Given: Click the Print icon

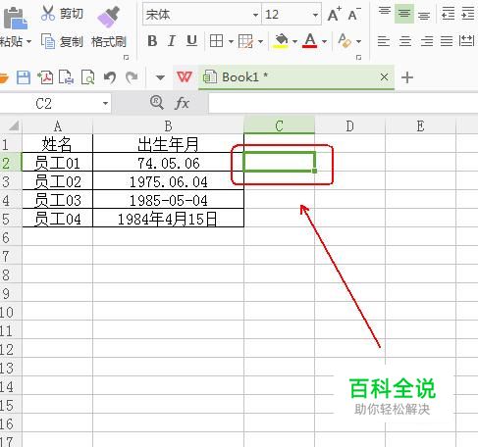Looking at the screenshot, I should [x=66, y=77].
